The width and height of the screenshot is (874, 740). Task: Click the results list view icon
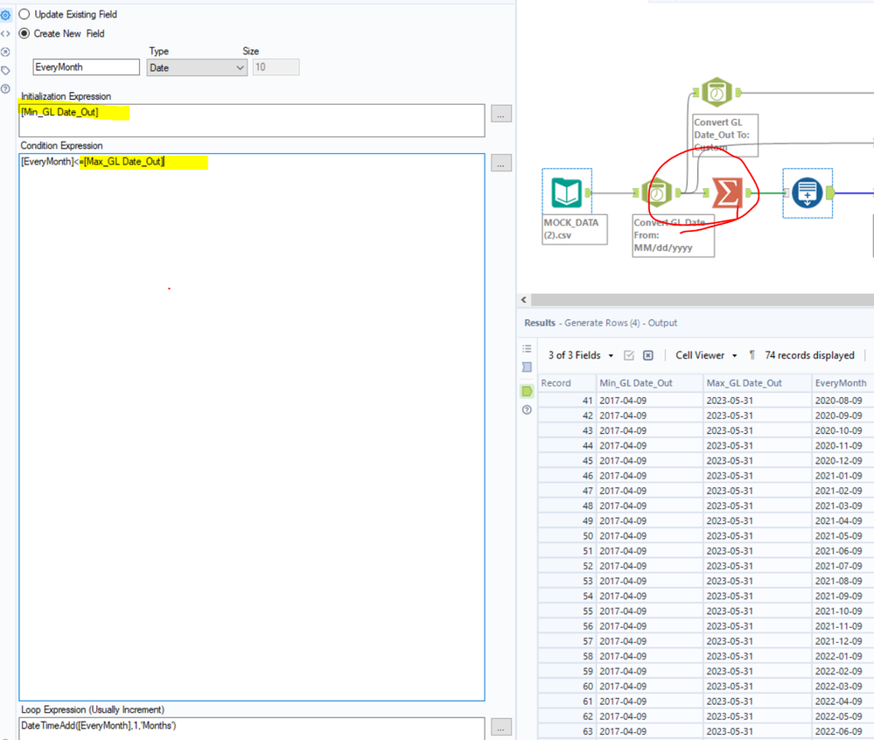pos(527,349)
